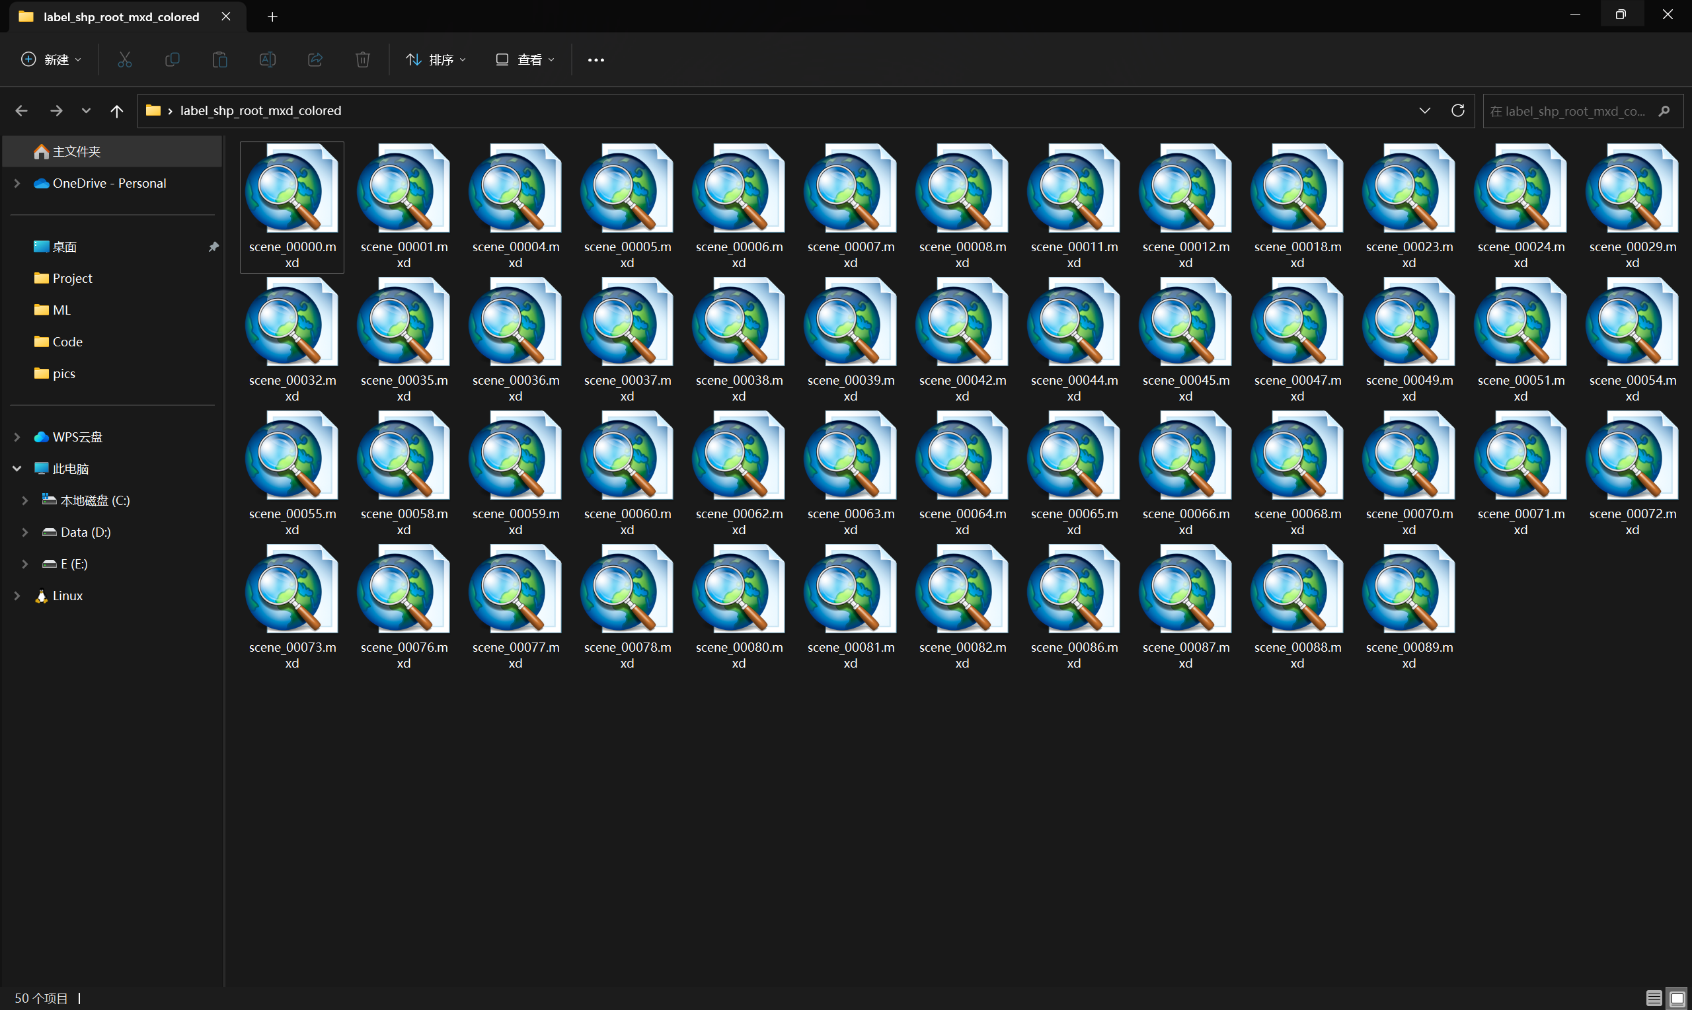Open 桌面 in quick access
The image size is (1692, 1010).
click(x=112, y=247)
